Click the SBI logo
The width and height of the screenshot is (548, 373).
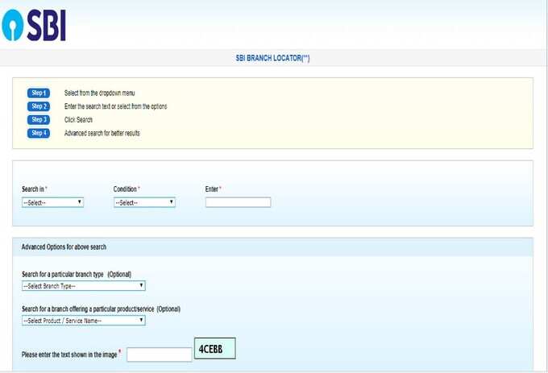click(x=34, y=25)
